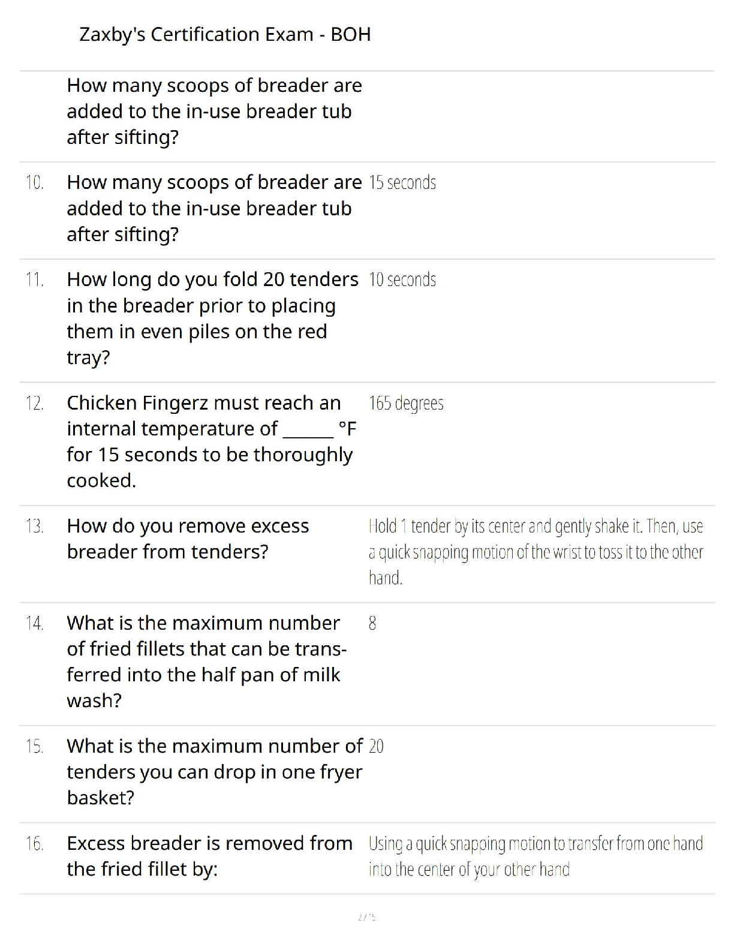Click question number 10
This screenshot has height=950, width=734.
(35, 182)
